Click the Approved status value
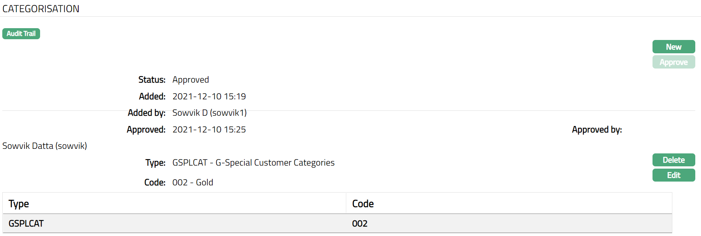The height and width of the screenshot is (236, 701). [191, 80]
